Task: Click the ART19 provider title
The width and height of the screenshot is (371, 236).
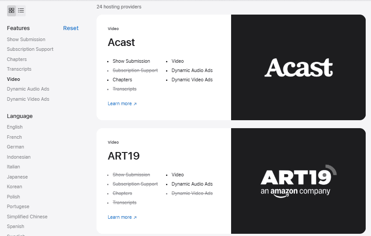Action: 124,156
